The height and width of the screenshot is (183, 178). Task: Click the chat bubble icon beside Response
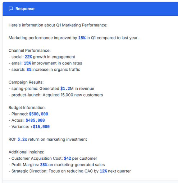(11, 9)
